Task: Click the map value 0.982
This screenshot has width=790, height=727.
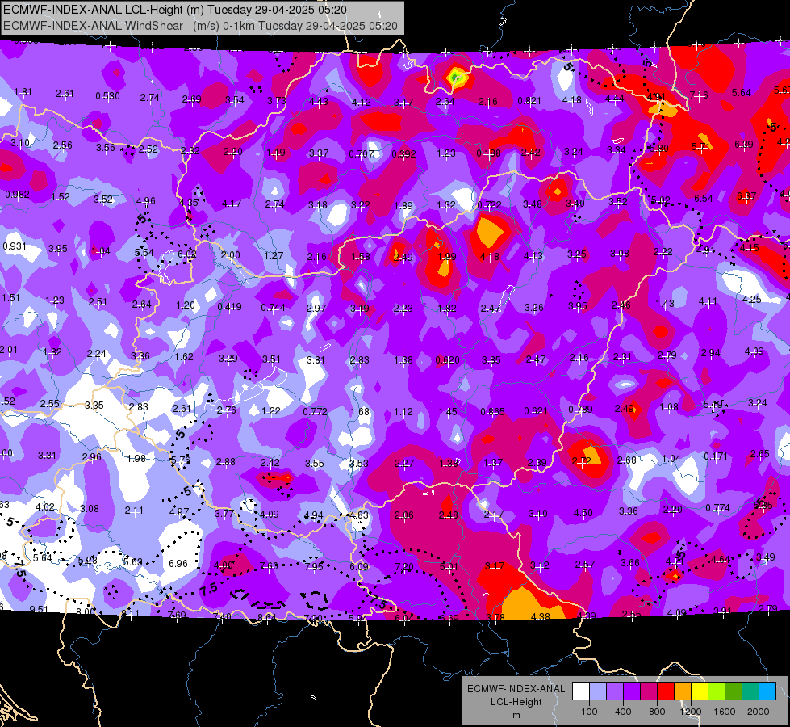Action: (17, 194)
